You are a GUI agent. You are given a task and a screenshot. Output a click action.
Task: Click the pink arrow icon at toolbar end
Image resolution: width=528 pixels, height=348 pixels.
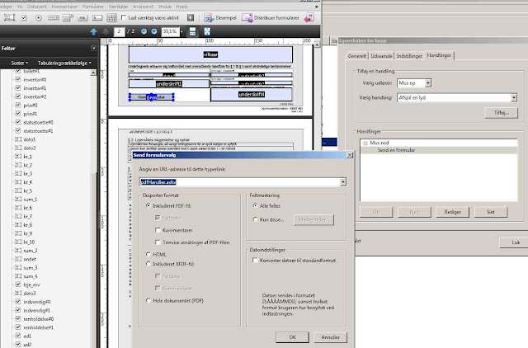(x=309, y=18)
